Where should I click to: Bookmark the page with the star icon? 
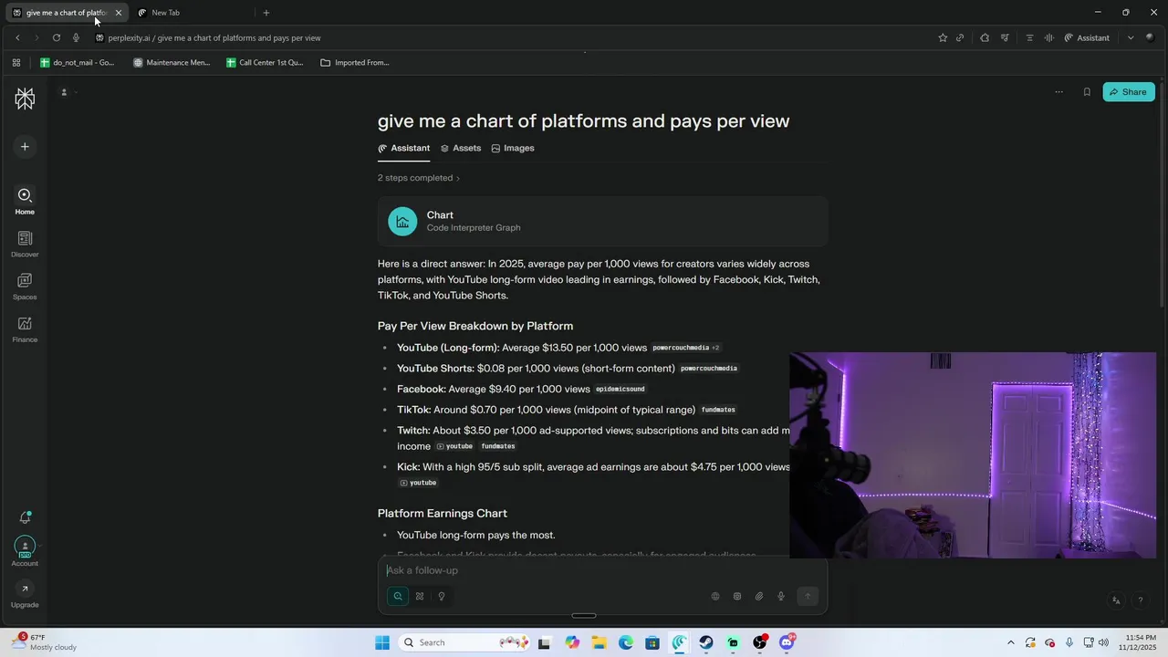pyautogui.click(x=943, y=37)
